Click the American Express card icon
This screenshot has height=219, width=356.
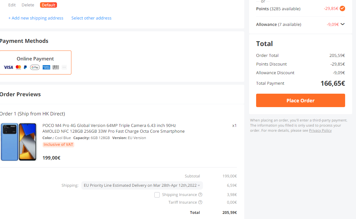tap(46, 67)
